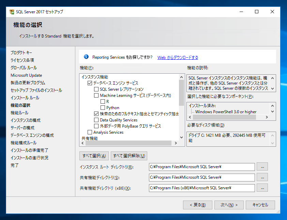Click 共有機能ディレクトリ(S) path field
The width and height of the screenshot is (287, 220).
202,177
